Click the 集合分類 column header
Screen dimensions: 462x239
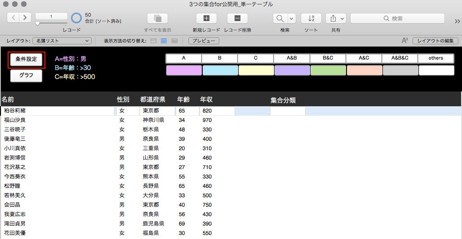pyautogui.click(x=283, y=100)
